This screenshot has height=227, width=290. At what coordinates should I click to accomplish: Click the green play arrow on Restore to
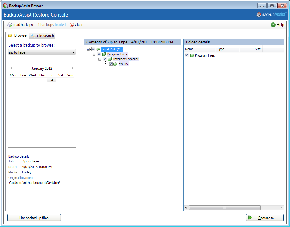[250, 218]
